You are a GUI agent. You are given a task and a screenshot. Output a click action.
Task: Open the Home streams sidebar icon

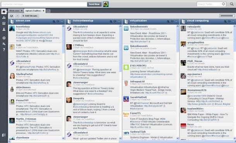(4, 12)
